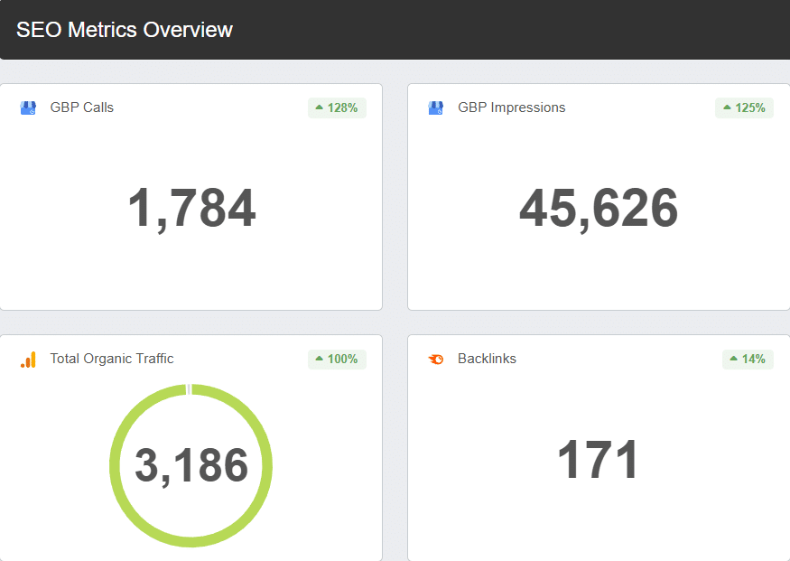
Task: Click the small gray gap atop the donut ring
Action: pos(190,389)
